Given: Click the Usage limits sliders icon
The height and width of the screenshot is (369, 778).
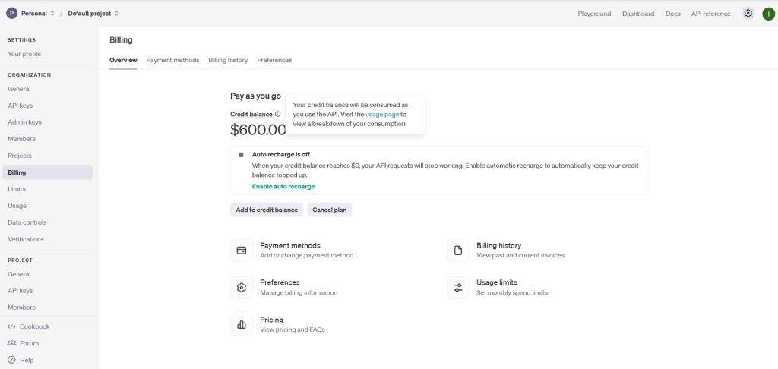Looking at the screenshot, I should (458, 287).
